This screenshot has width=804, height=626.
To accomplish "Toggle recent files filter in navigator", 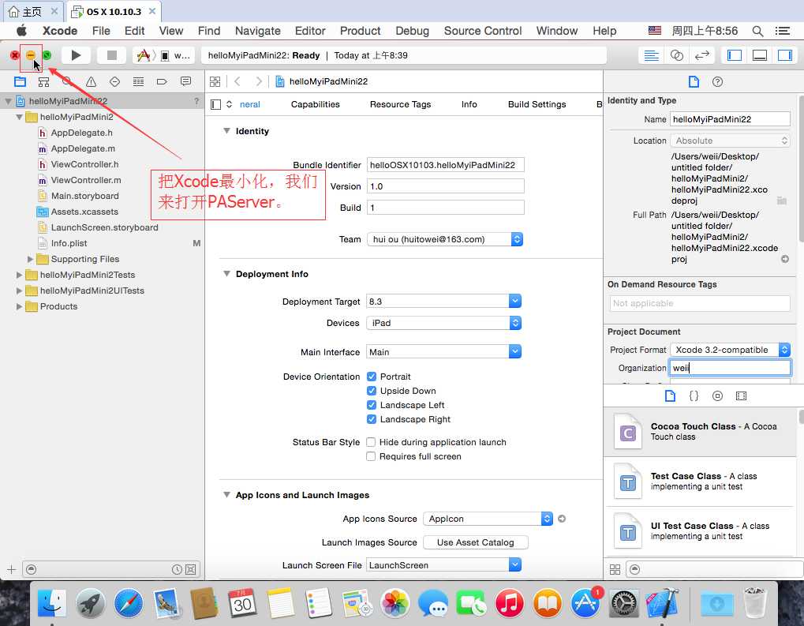I will 177,570.
